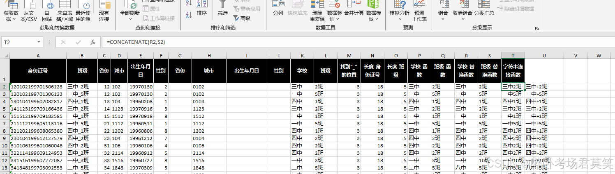Click the 字符串连接函数 header cell

pyautogui.click(x=513, y=70)
